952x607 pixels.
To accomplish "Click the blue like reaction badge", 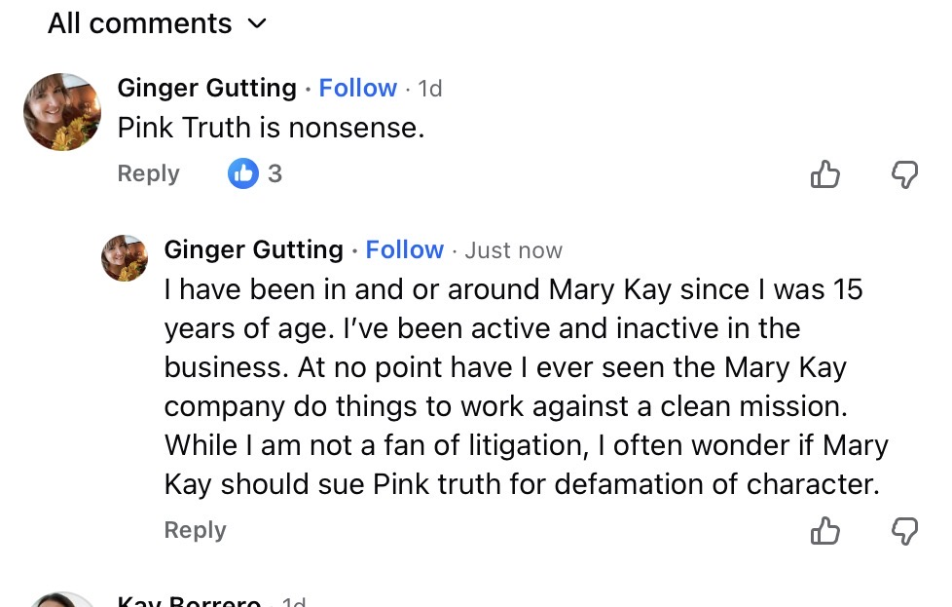I will 242,173.
